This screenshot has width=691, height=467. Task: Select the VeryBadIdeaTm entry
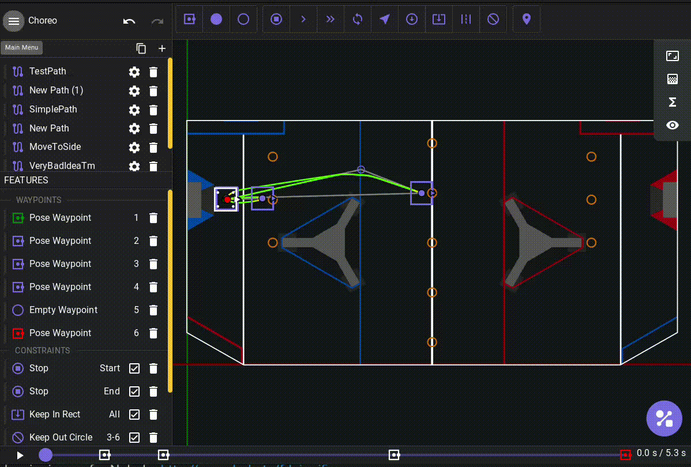(x=84, y=165)
